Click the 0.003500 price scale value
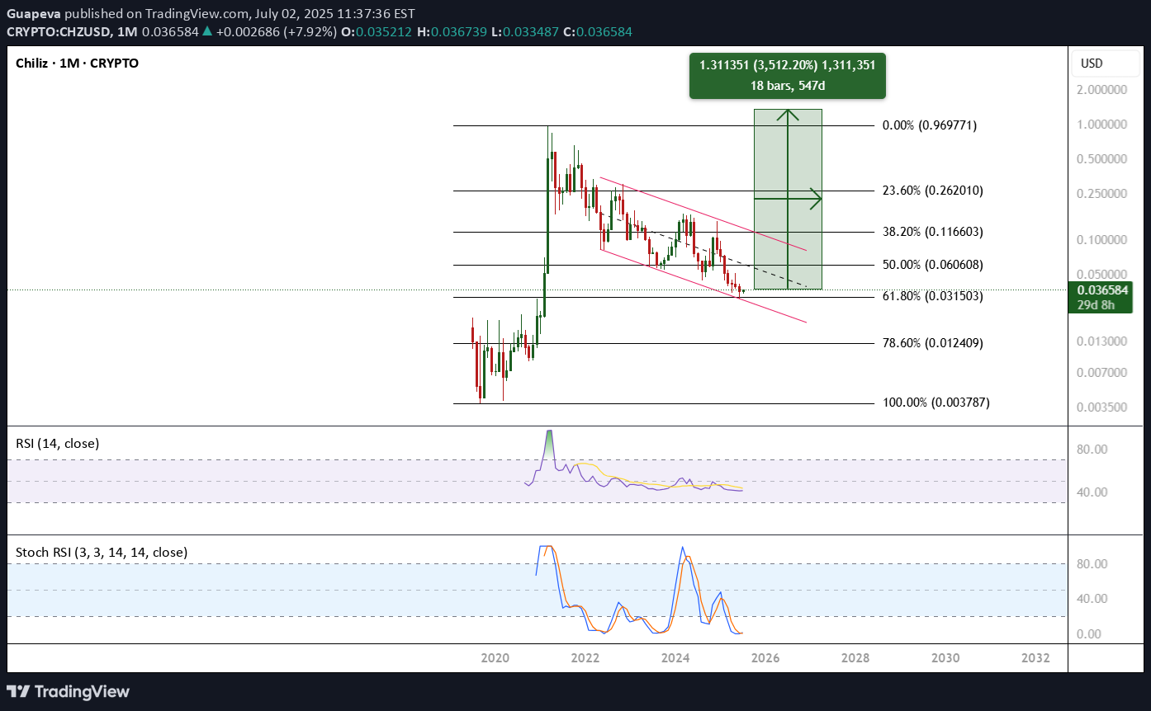 (1103, 407)
